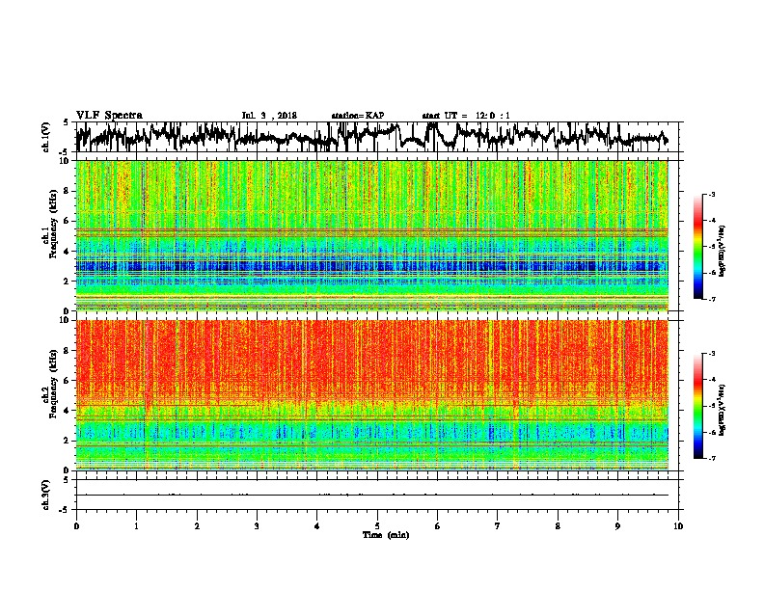Viewport: 764px width, 590px height.
Task: Click the time axis tick label "1"
Action: (136, 526)
